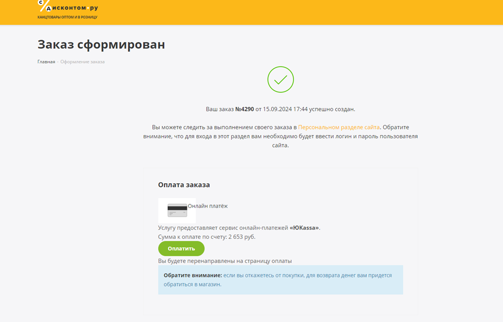Click the blue refund warning text
Screen dimensions: 503x322
(278, 280)
